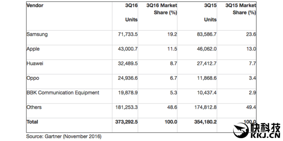283x141 pixels.
Task: Click the Oppo vendor cell
Action: [33, 78]
